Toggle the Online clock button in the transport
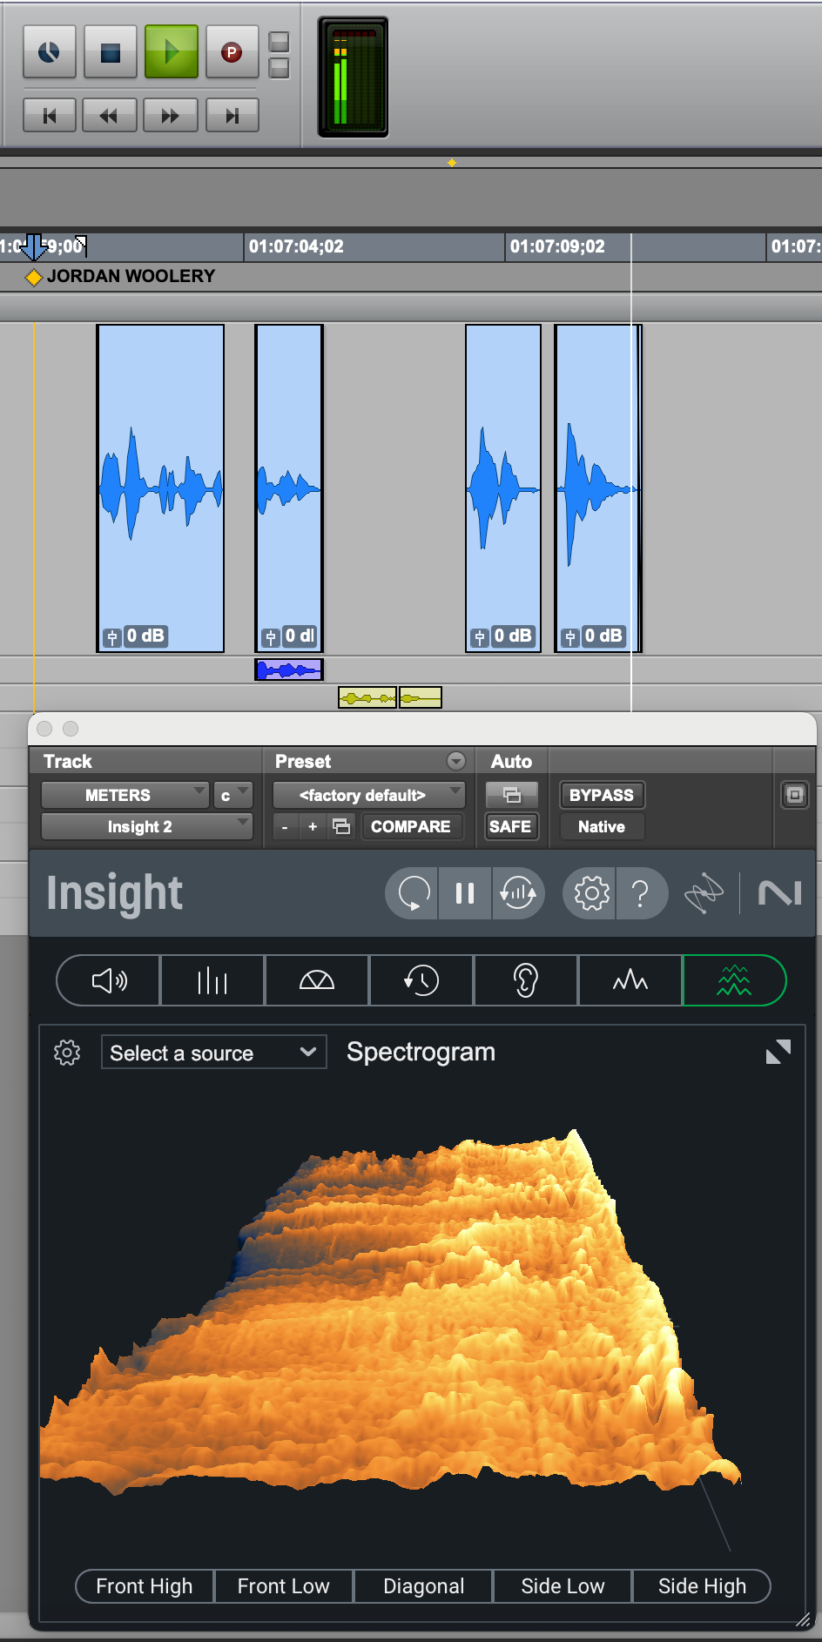The height and width of the screenshot is (1642, 822). [x=50, y=52]
